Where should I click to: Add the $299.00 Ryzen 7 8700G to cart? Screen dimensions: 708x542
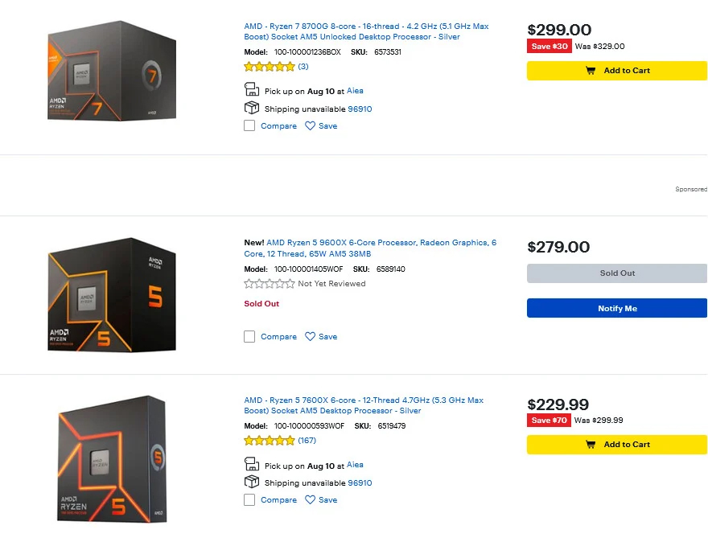pyautogui.click(x=617, y=71)
